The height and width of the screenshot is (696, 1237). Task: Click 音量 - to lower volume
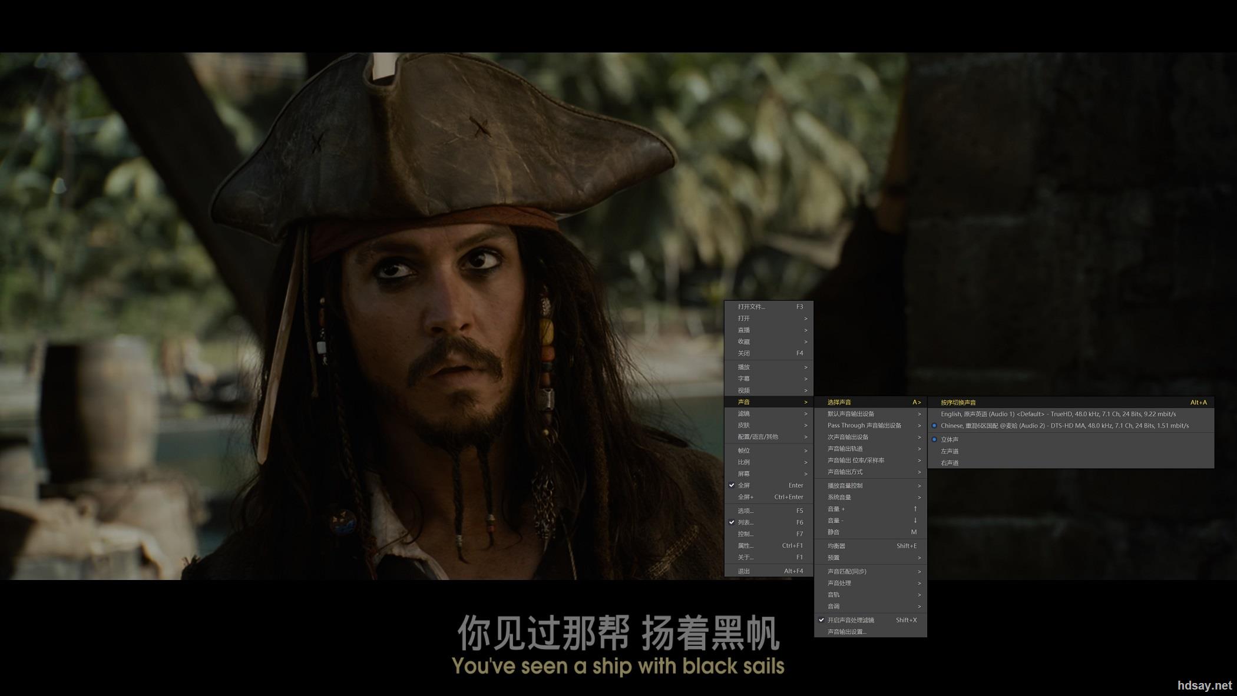[x=871, y=521]
